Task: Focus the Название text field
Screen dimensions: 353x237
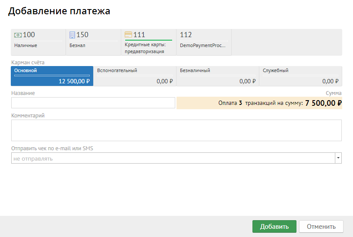Action: (93, 103)
